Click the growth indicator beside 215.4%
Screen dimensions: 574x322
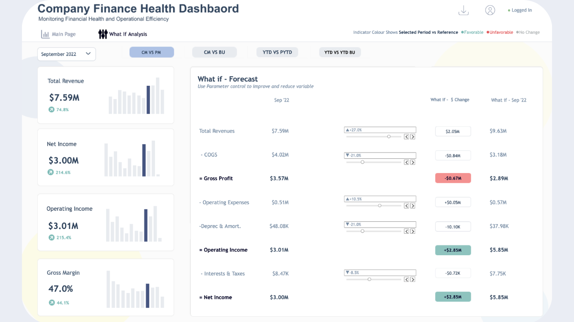click(x=51, y=237)
